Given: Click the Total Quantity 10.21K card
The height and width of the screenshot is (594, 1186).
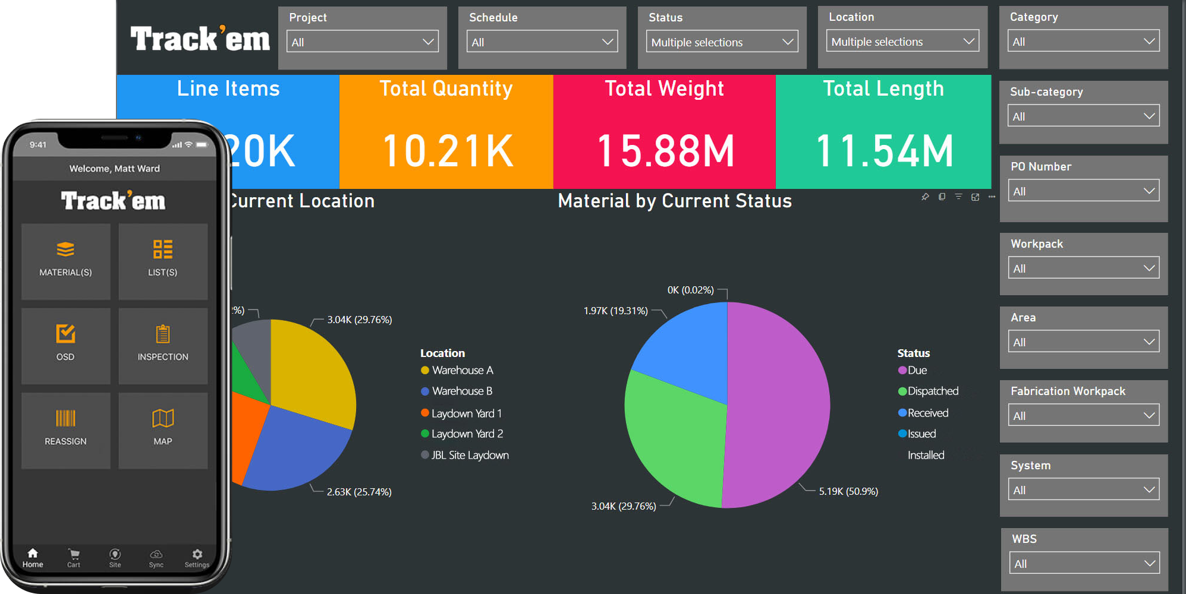Looking at the screenshot, I should [446, 132].
